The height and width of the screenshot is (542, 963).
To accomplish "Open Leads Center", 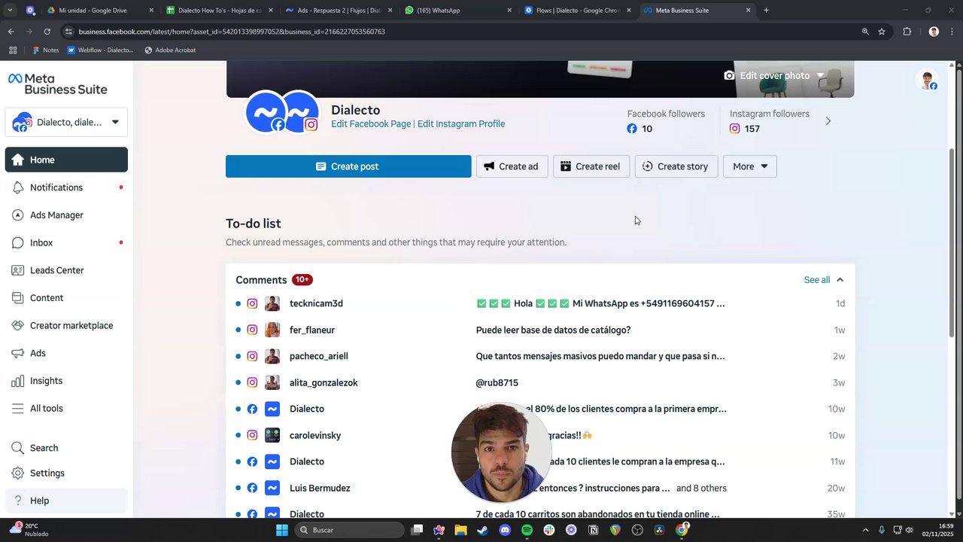I will click(x=66, y=270).
